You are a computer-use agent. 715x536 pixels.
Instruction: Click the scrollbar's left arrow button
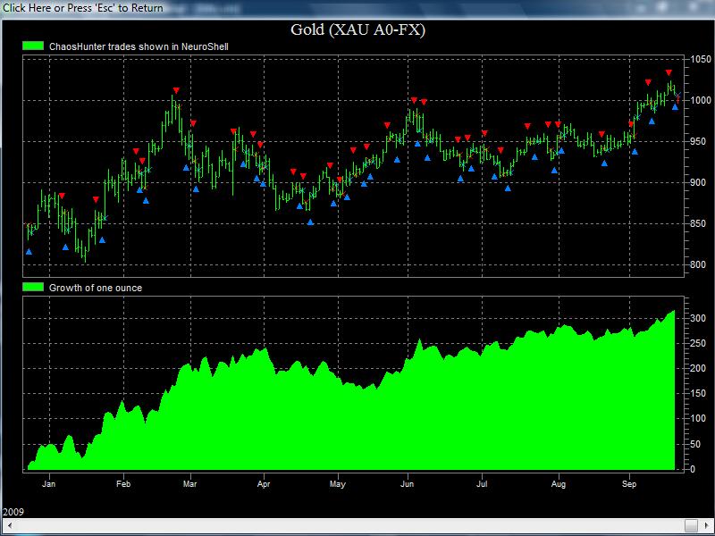click(x=10, y=524)
